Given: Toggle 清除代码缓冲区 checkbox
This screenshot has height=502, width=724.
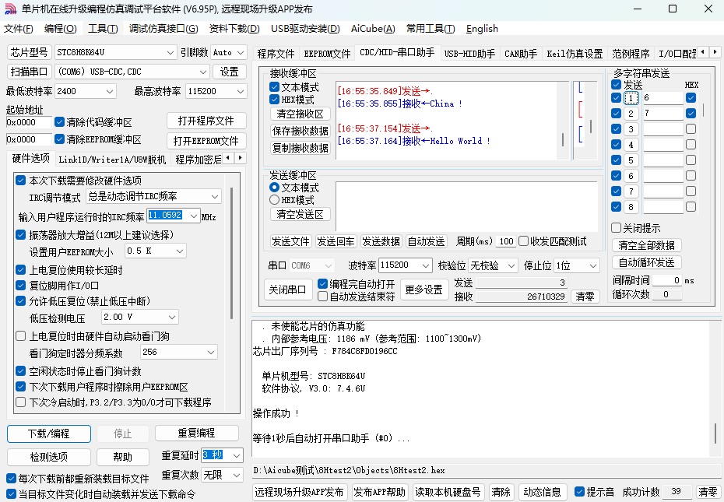Looking at the screenshot, I should click(x=59, y=122).
